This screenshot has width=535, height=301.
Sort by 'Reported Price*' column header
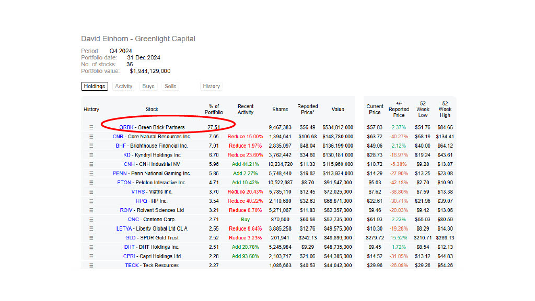click(307, 110)
